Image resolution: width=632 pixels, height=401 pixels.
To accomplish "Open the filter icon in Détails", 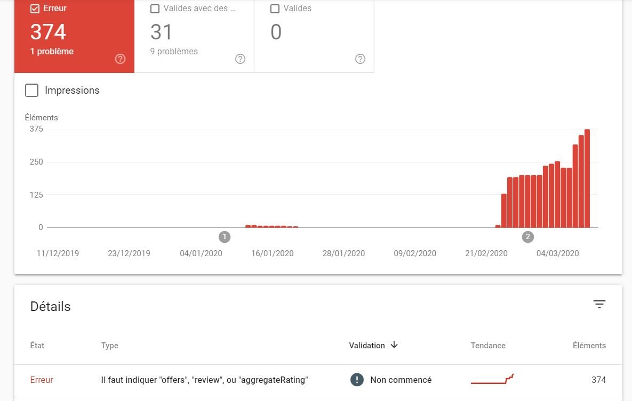I will 599,305.
